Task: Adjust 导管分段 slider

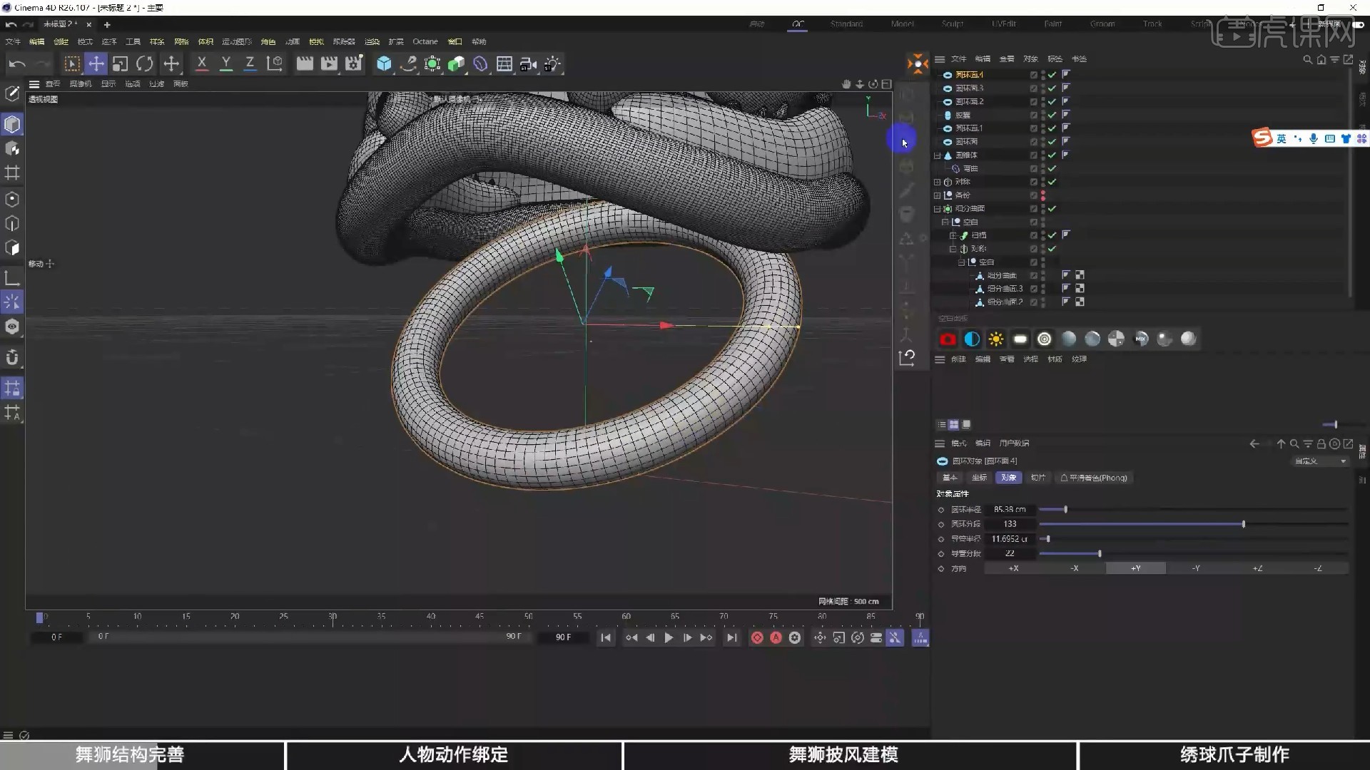Action: point(1193,554)
